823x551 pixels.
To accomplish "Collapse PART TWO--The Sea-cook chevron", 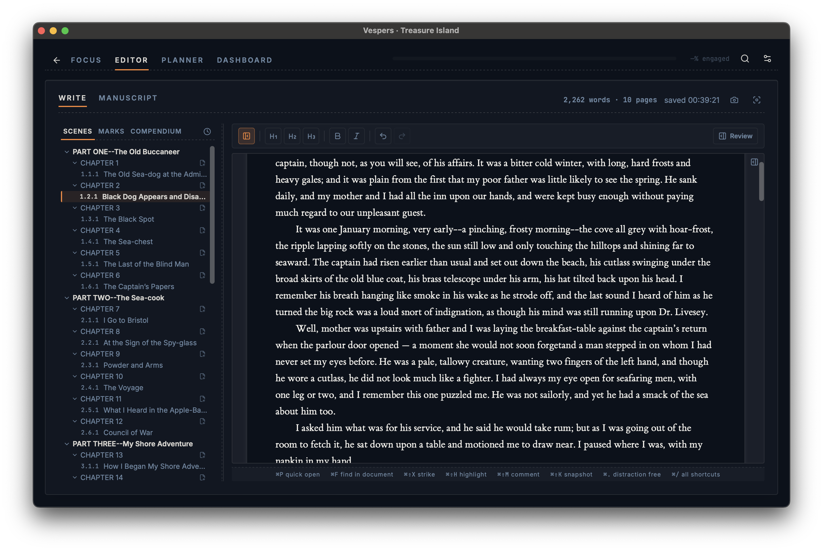I will click(x=67, y=298).
